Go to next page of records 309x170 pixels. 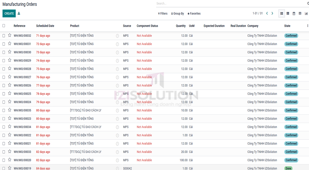pyautogui.click(x=272, y=13)
